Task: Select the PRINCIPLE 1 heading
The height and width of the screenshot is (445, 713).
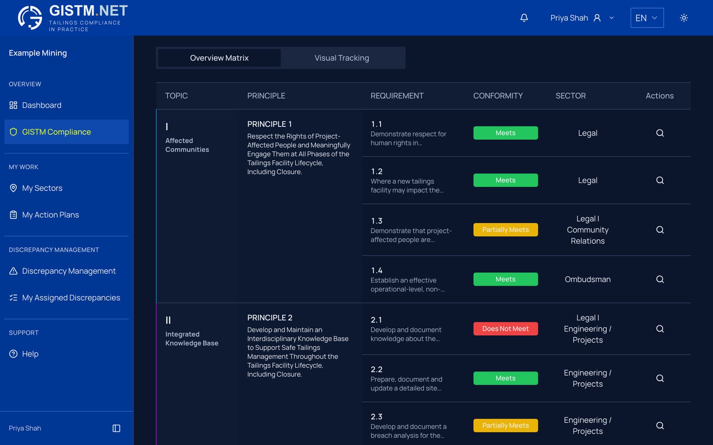Action: point(270,124)
